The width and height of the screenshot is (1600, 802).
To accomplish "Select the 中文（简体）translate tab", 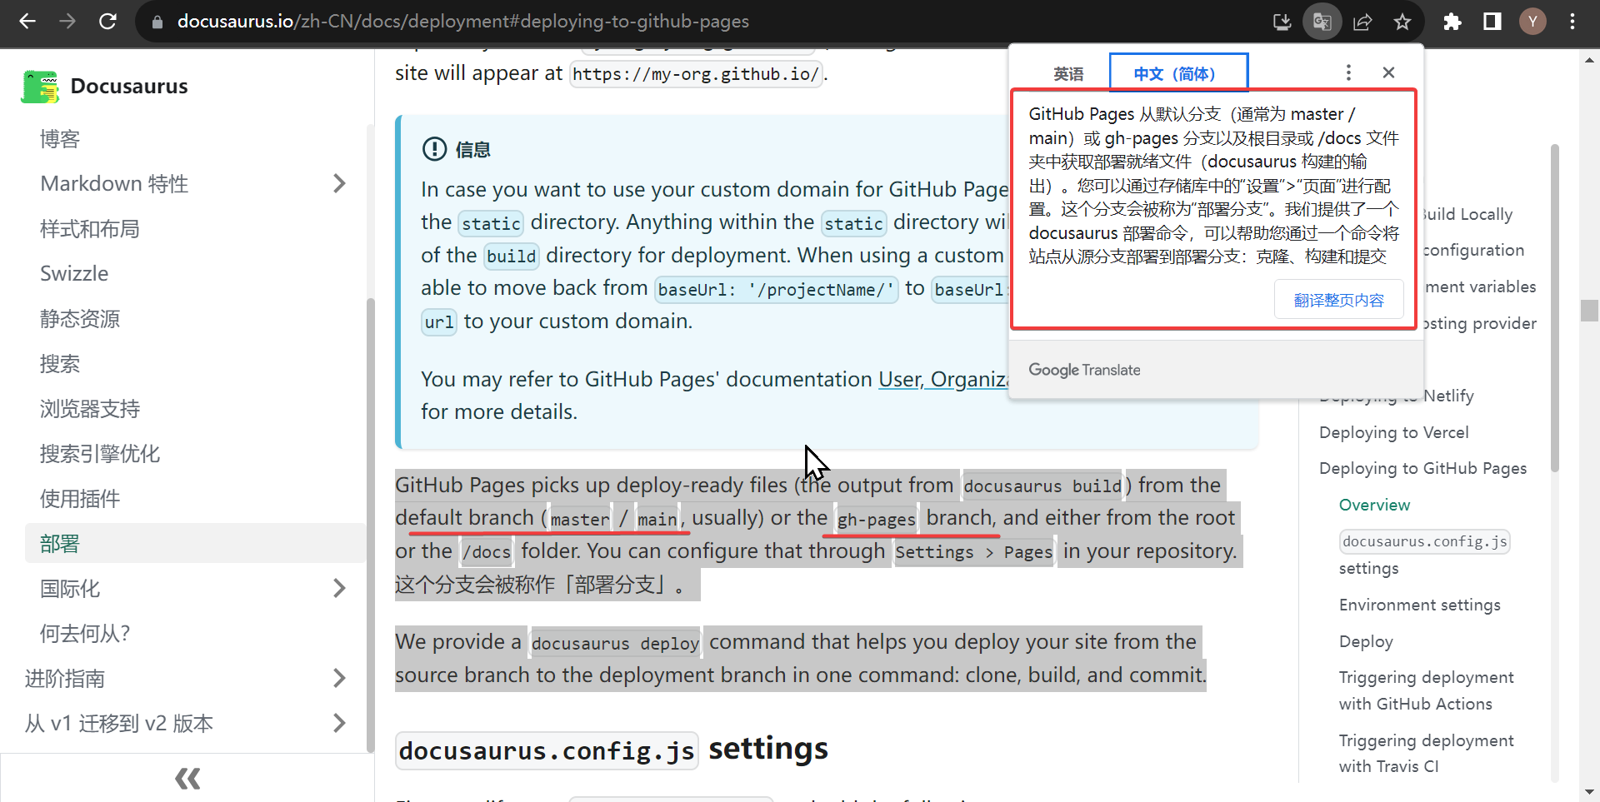I will [x=1177, y=74].
